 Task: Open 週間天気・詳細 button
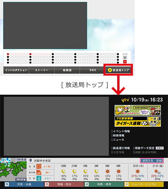[x=152, y=161]
